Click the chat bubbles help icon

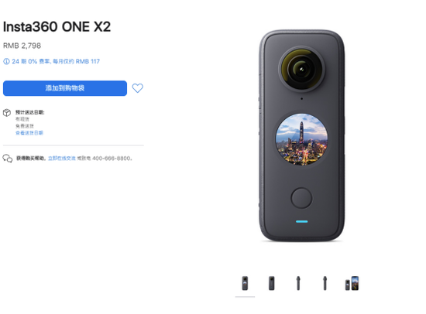coord(8,159)
